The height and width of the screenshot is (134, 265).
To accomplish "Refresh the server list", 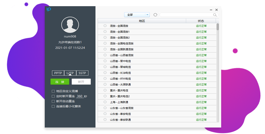I will coord(155,15).
